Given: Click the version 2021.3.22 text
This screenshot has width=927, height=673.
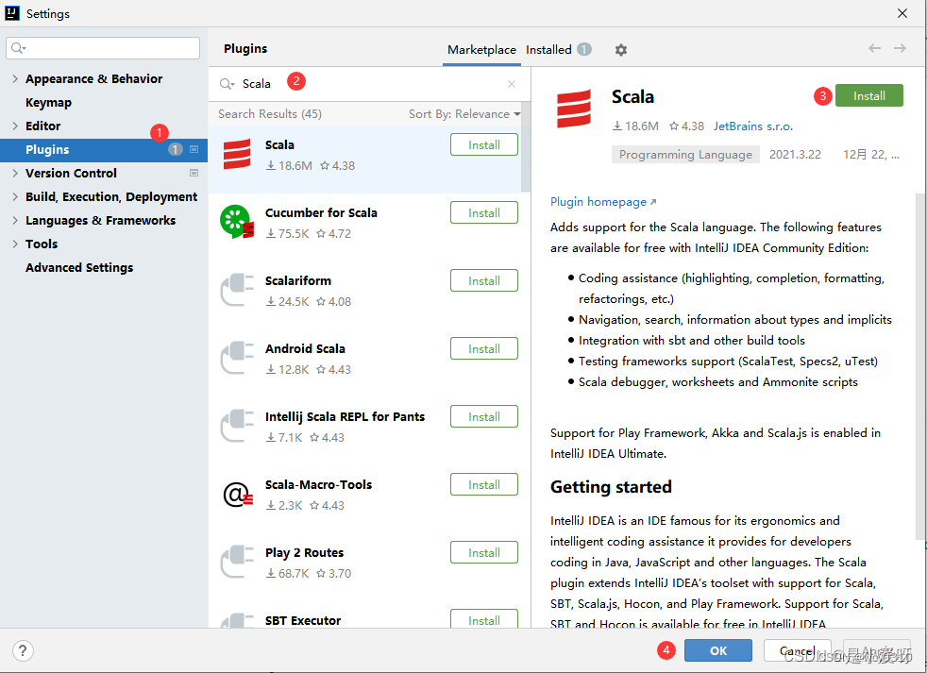Looking at the screenshot, I should click(x=795, y=155).
